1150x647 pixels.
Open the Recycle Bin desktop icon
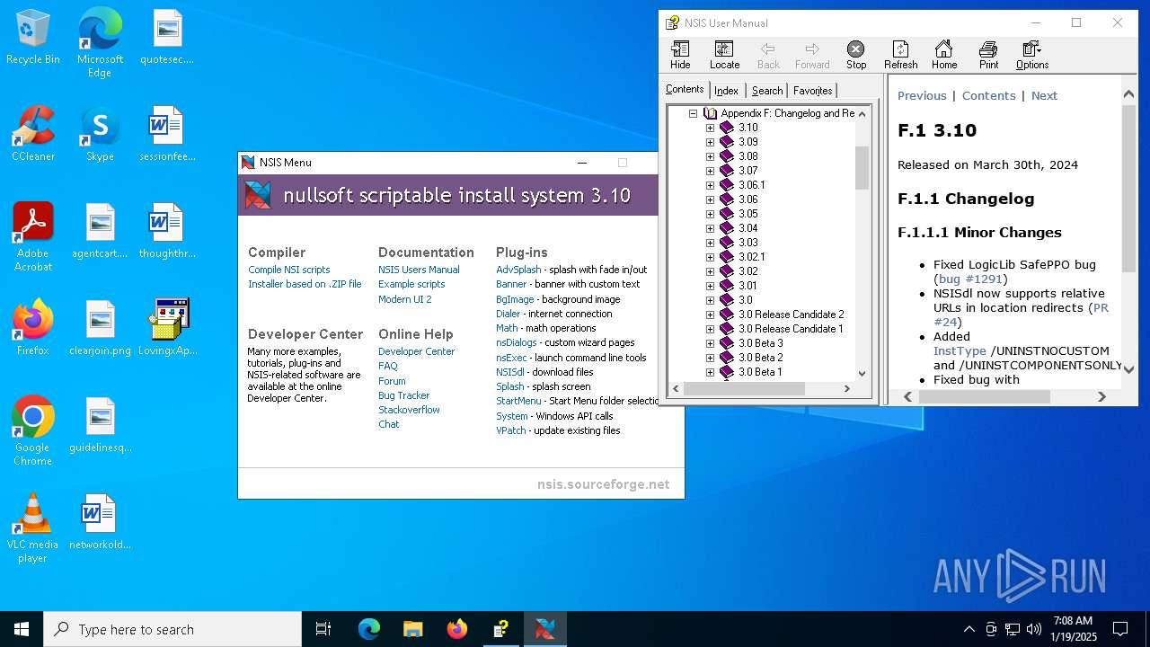click(x=33, y=38)
